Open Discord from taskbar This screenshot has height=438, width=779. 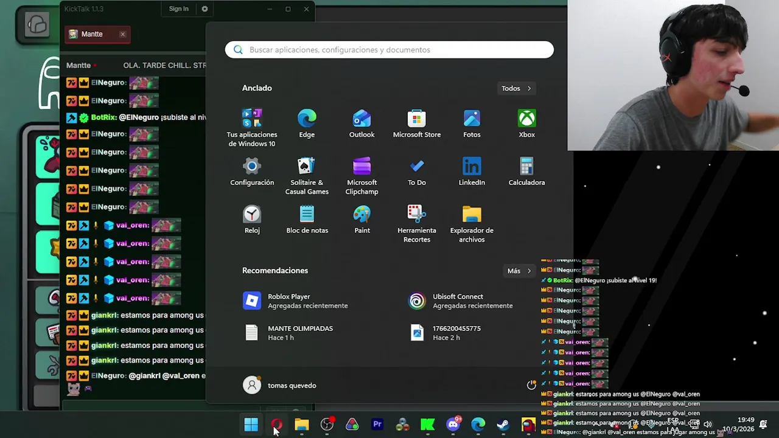coord(453,425)
